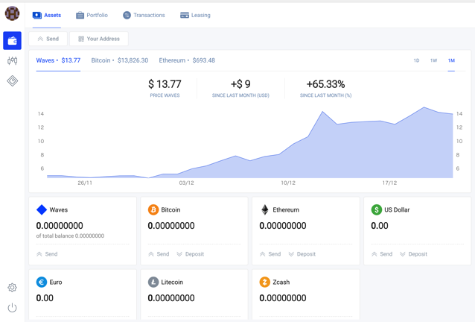Click the Litecoin balance 0.00000000

pos(171,298)
